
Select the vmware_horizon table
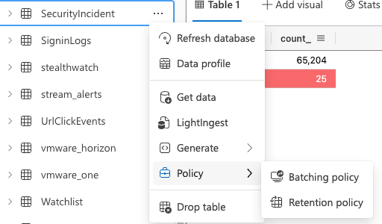(78, 148)
